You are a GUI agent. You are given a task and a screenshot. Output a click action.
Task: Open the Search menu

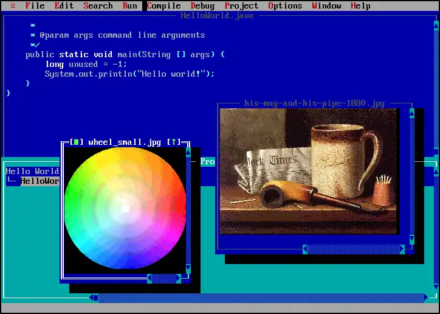click(x=98, y=5)
